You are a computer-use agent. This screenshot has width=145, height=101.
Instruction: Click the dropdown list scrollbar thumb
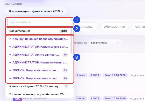[x=71, y=41]
